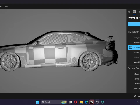Viewport: 140px width, 105px height.
Task: Switch to the Environment & Lighting sun tab
Action: (129, 12)
